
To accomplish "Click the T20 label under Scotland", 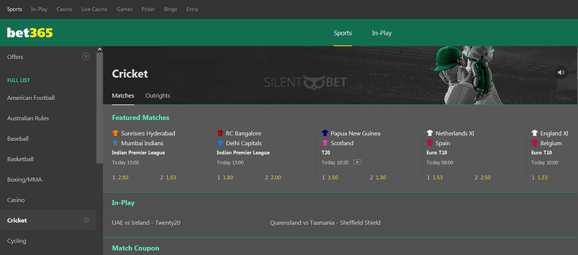I will point(326,153).
